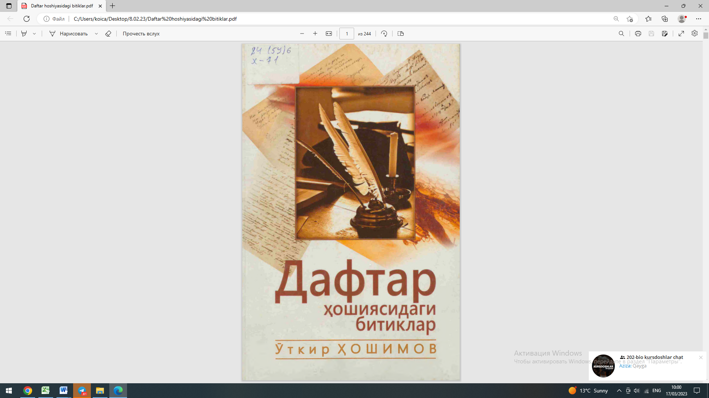709x398 pixels.
Task: Rotate the PDF page
Action: coord(384,34)
